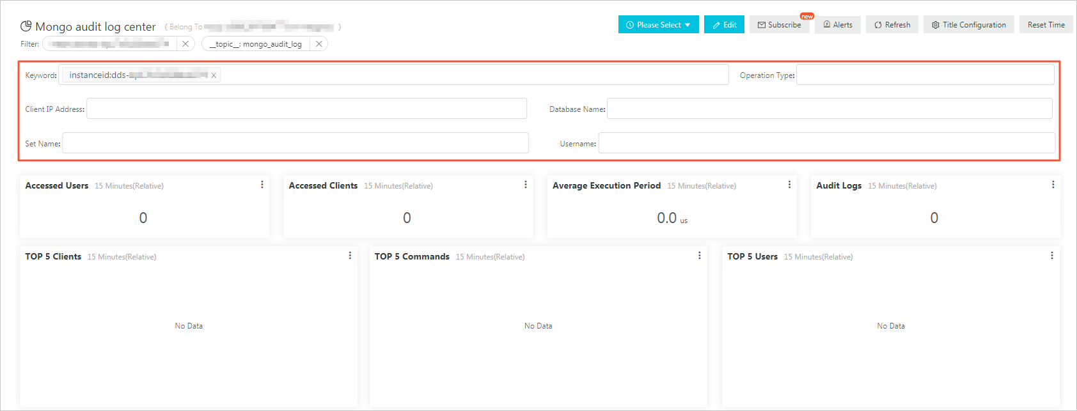Click the Subscribe button
This screenshot has height=411, width=1077.
779,24
